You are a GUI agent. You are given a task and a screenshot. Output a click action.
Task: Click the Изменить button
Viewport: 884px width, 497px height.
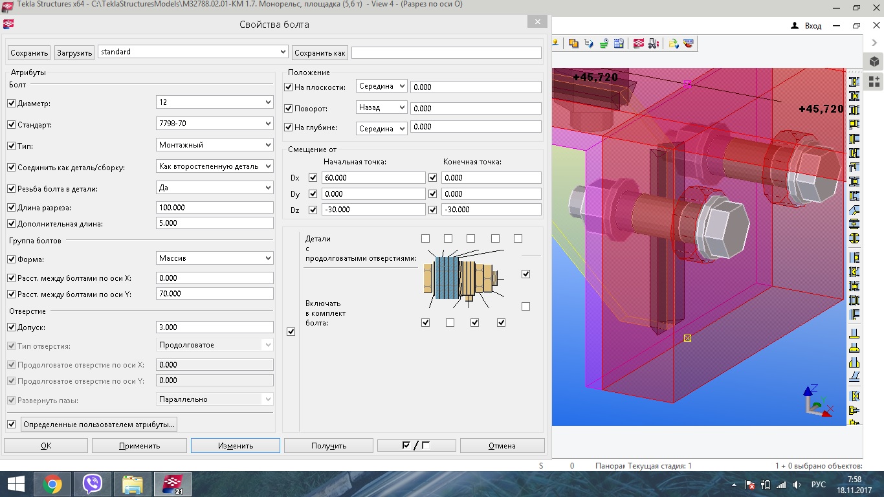(236, 446)
